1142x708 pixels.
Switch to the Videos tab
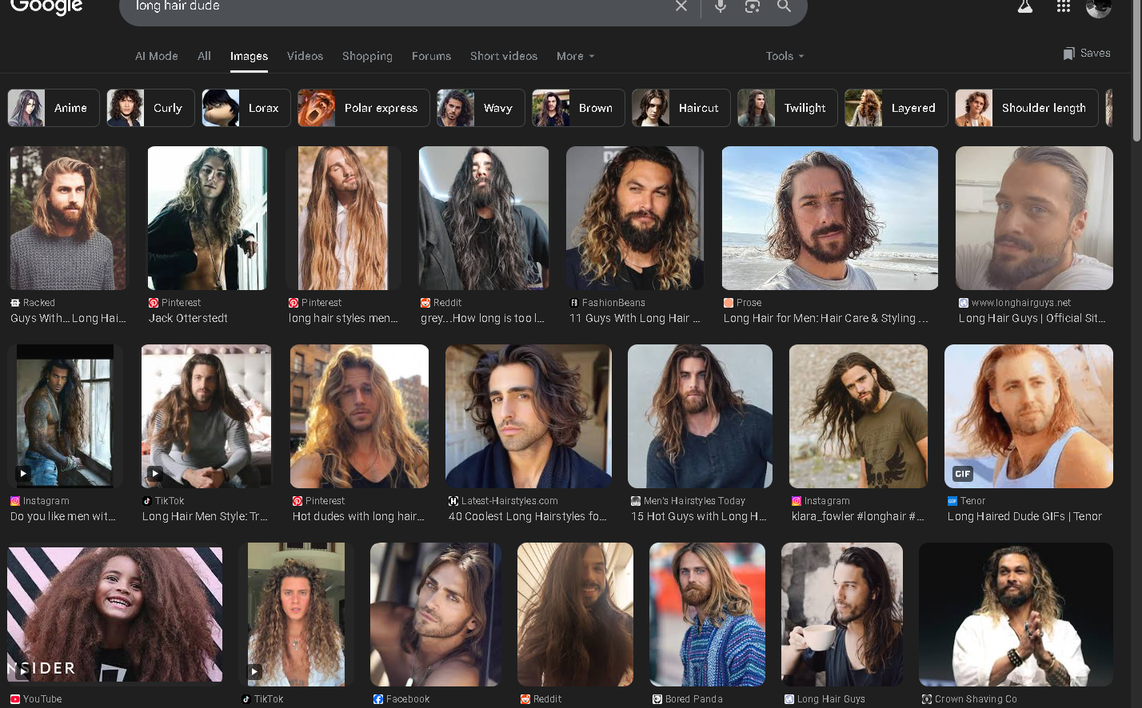[x=305, y=56]
